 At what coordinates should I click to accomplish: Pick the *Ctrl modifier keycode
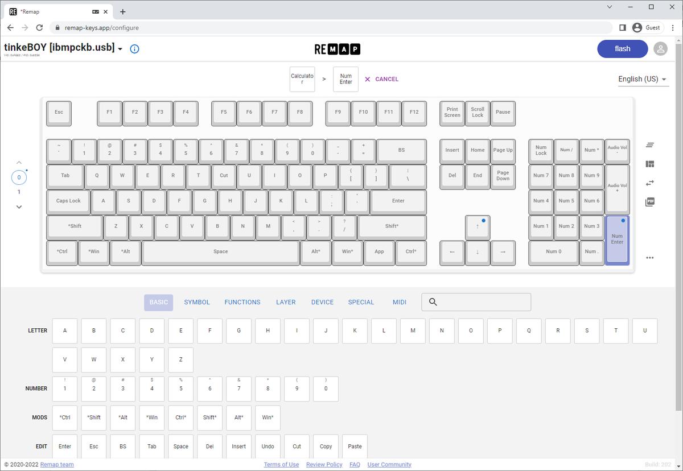pyautogui.click(x=65, y=418)
